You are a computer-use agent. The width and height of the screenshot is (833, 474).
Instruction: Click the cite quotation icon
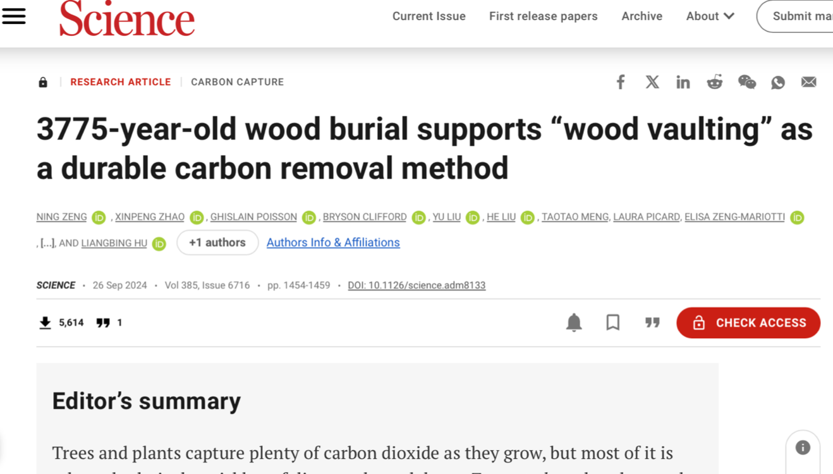pos(652,322)
